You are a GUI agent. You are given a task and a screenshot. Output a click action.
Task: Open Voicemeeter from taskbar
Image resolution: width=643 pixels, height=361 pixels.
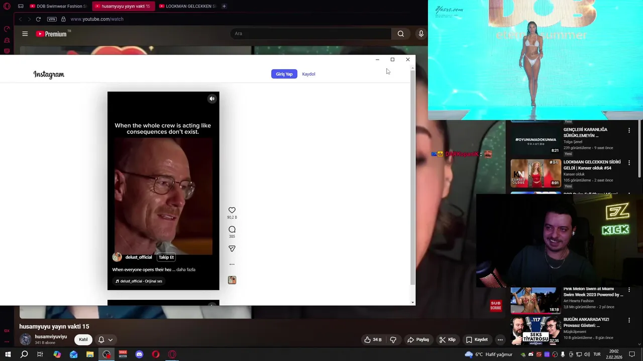point(123,354)
